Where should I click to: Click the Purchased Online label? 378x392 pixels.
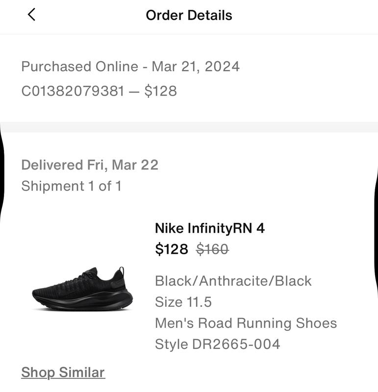(x=79, y=67)
